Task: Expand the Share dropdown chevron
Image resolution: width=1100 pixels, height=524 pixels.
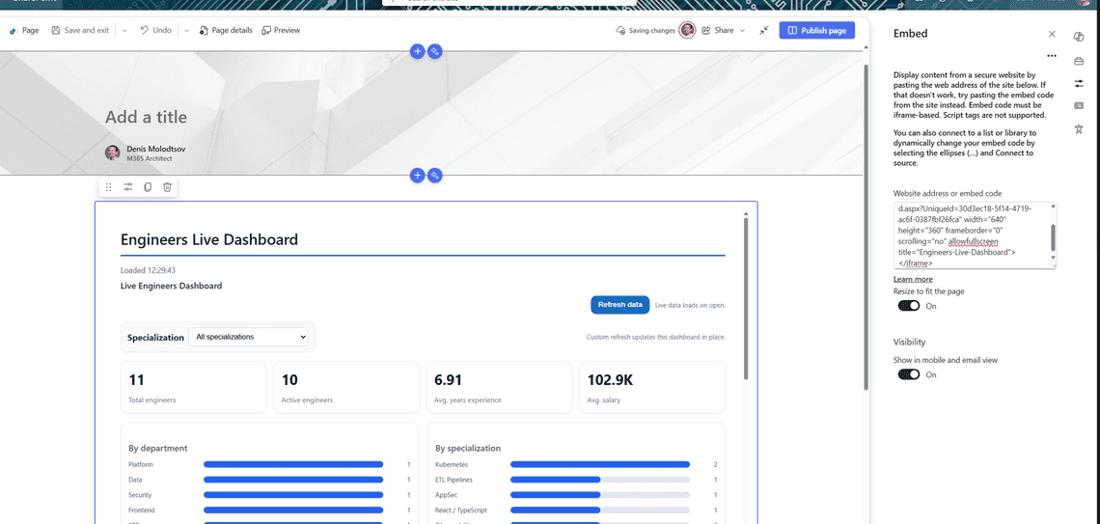Action: (742, 30)
